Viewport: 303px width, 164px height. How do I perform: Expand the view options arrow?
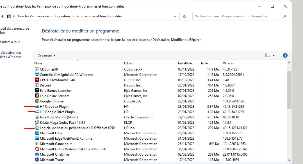(x=274, y=55)
